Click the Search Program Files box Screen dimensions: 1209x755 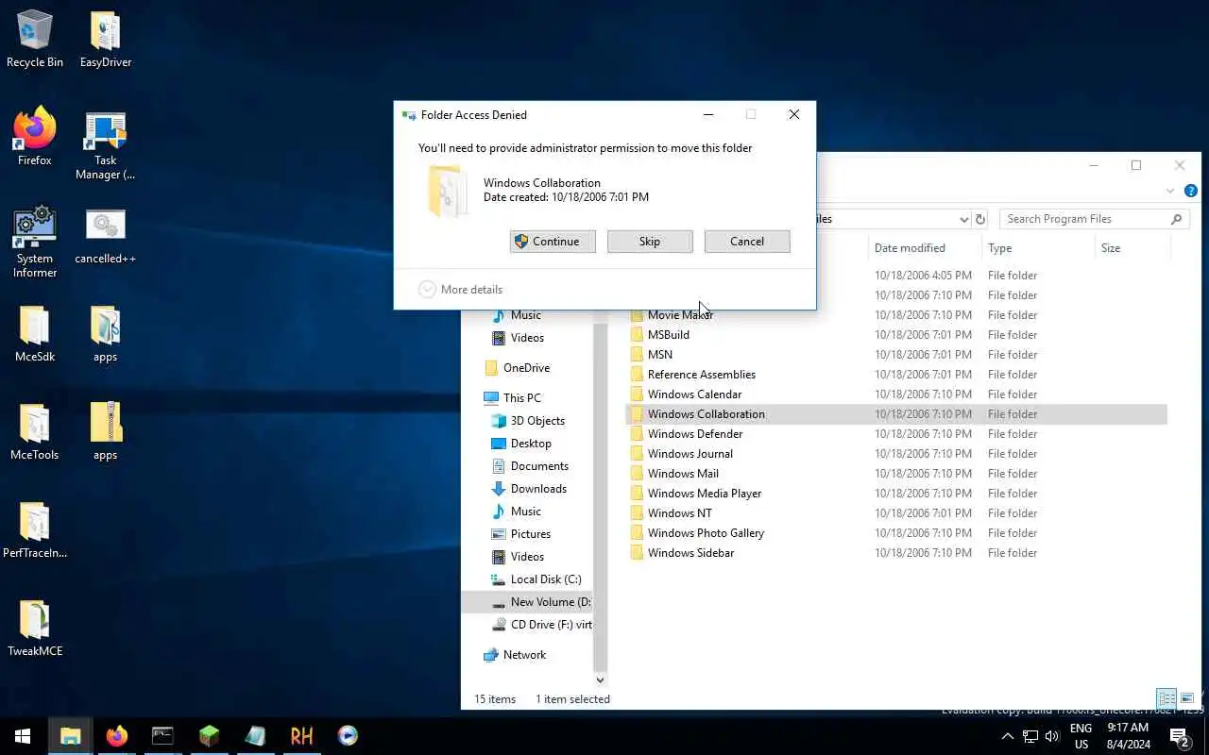click(1094, 219)
